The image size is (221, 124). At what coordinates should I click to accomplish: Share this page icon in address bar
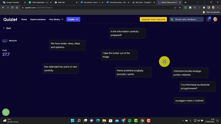tap(175, 8)
